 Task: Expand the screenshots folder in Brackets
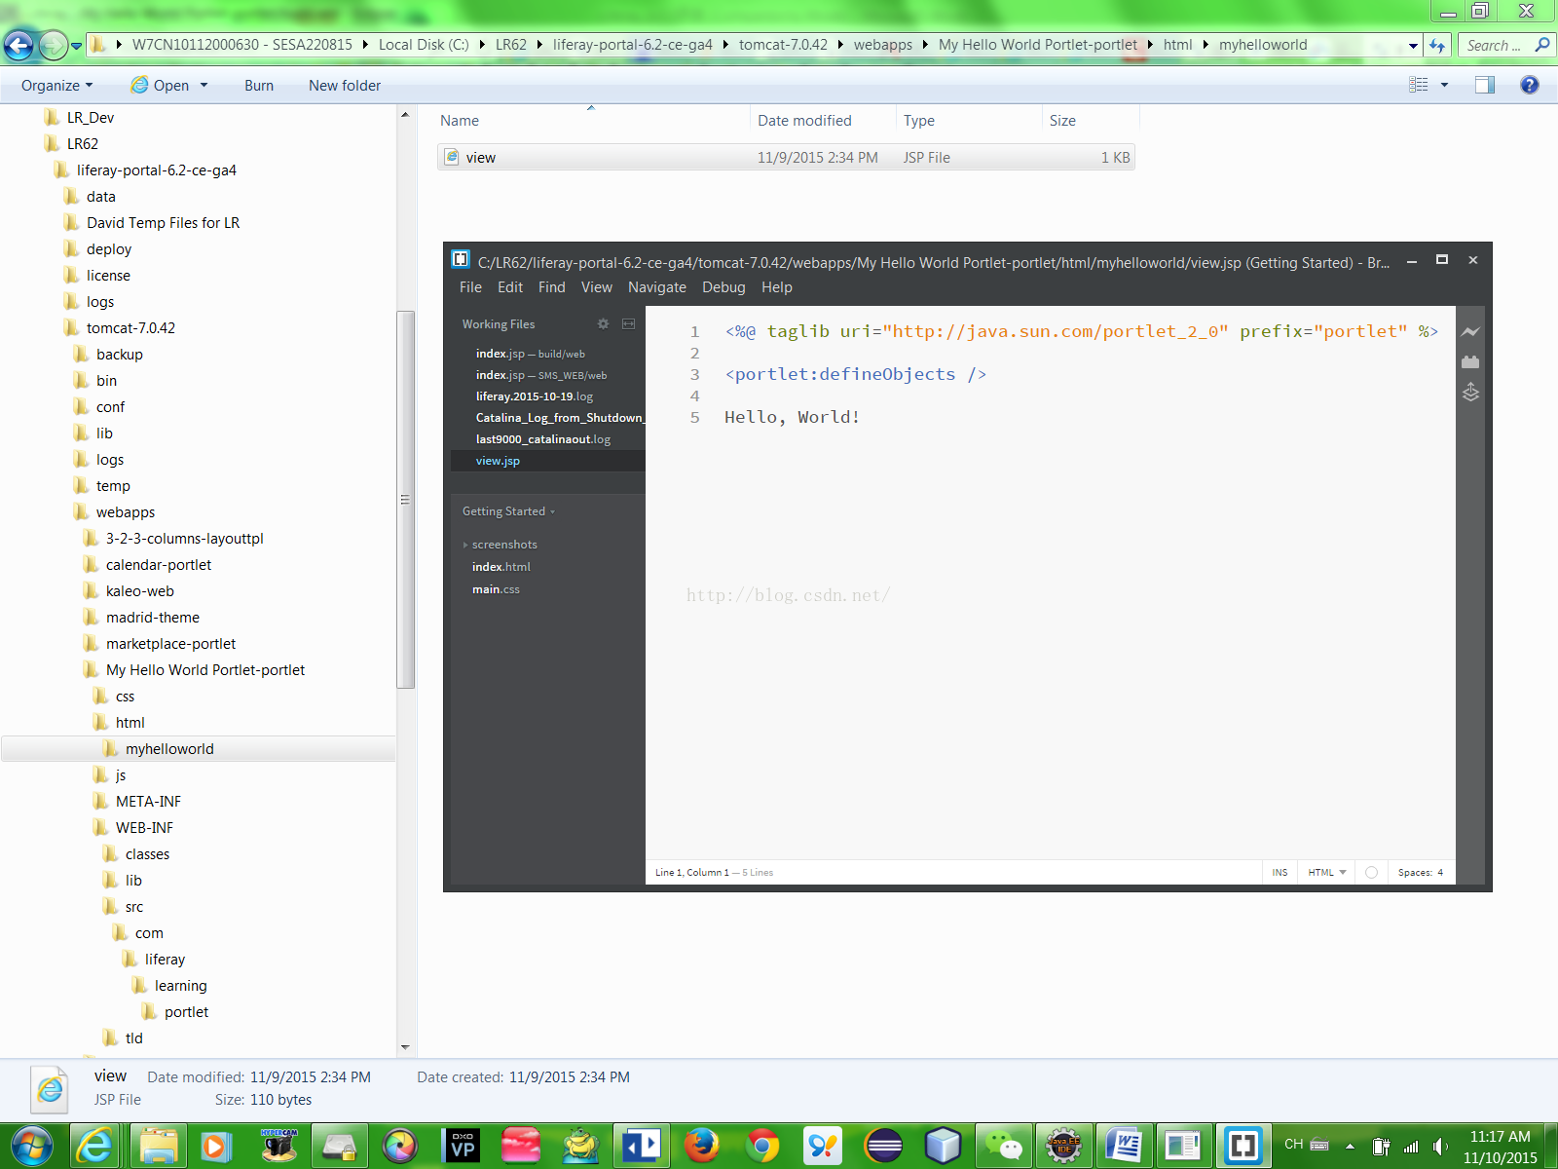(503, 545)
